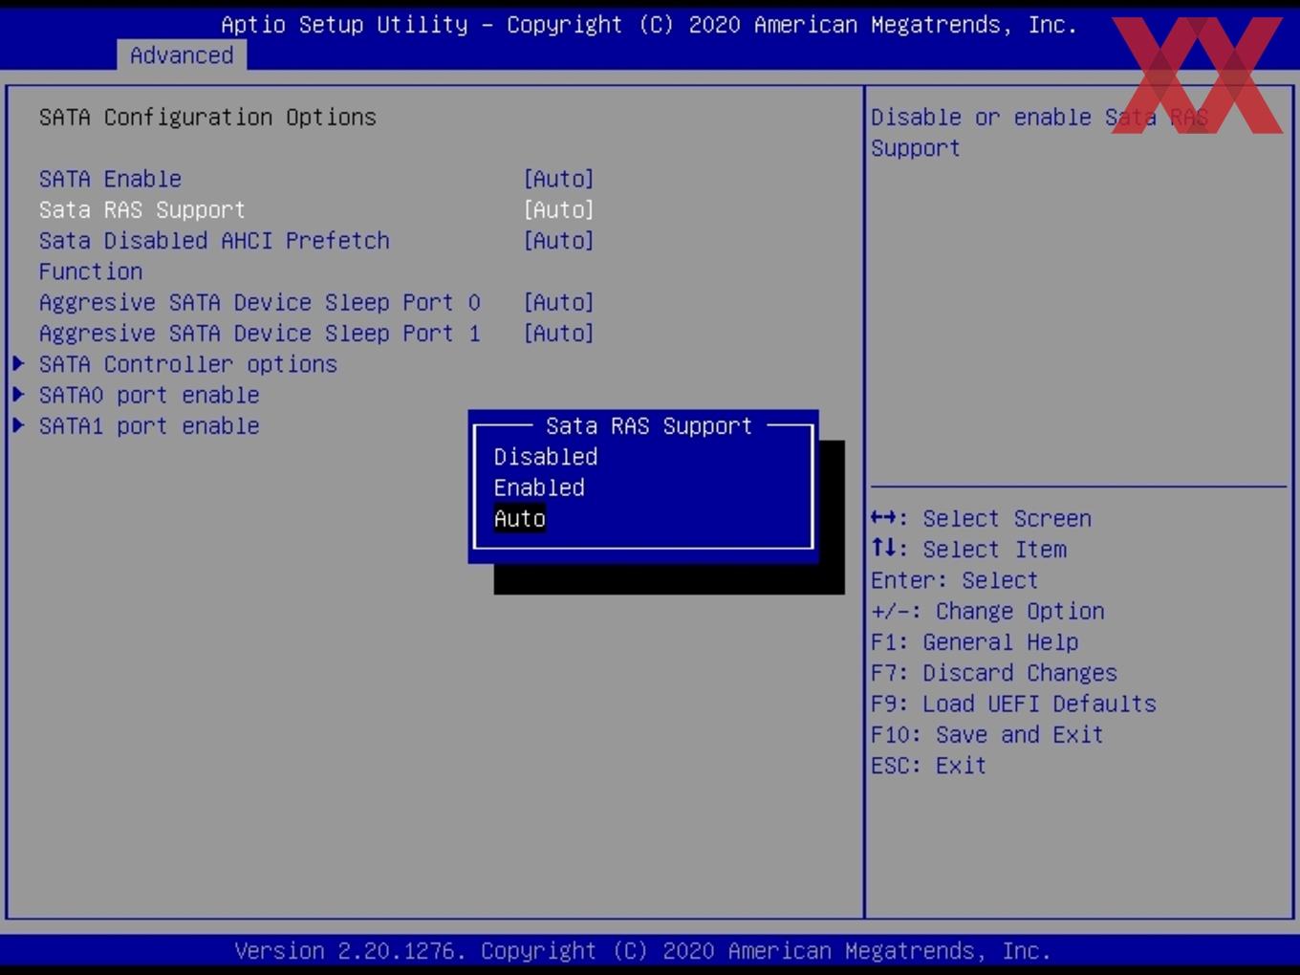Click the ESC: Exit hint
1300x975 pixels.
coord(928,765)
